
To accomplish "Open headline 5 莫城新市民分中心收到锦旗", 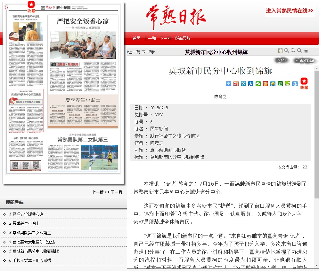I will (36, 251).
